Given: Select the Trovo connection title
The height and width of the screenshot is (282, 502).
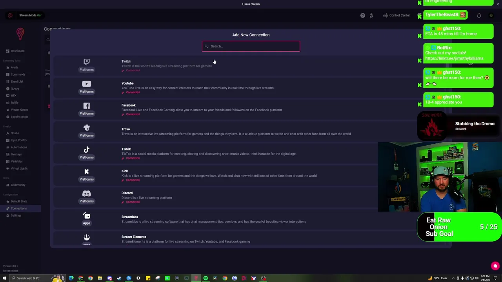Looking at the screenshot, I should click(x=125, y=129).
